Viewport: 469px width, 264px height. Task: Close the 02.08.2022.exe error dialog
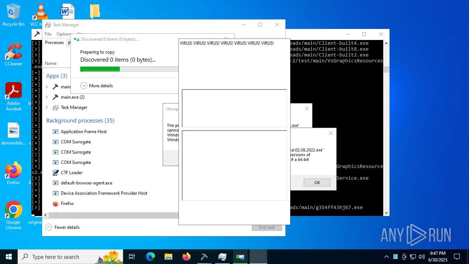[x=331, y=133]
